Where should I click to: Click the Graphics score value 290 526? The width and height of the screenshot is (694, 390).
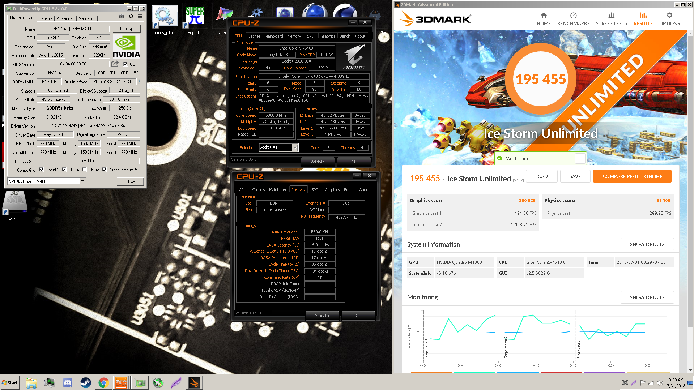point(527,201)
